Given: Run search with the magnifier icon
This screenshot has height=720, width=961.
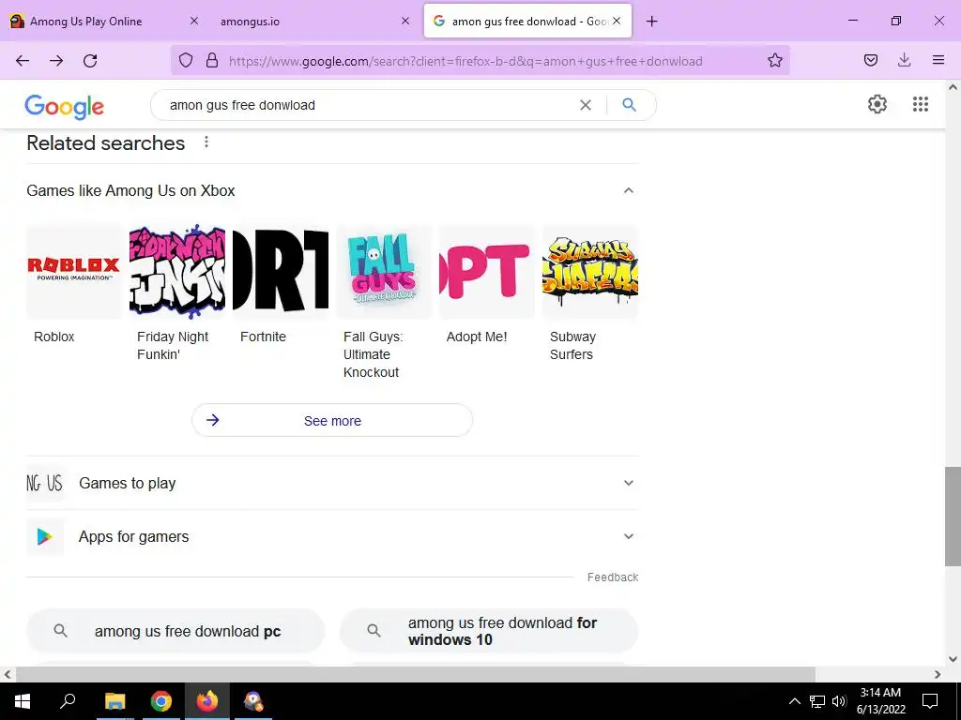Looking at the screenshot, I should (x=629, y=105).
